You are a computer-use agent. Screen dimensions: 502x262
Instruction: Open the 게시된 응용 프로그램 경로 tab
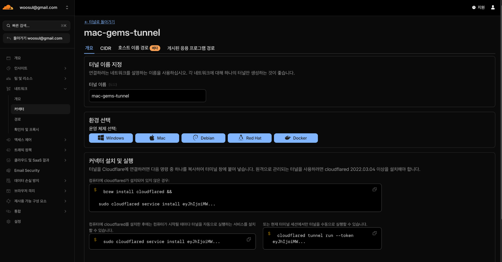(191, 48)
